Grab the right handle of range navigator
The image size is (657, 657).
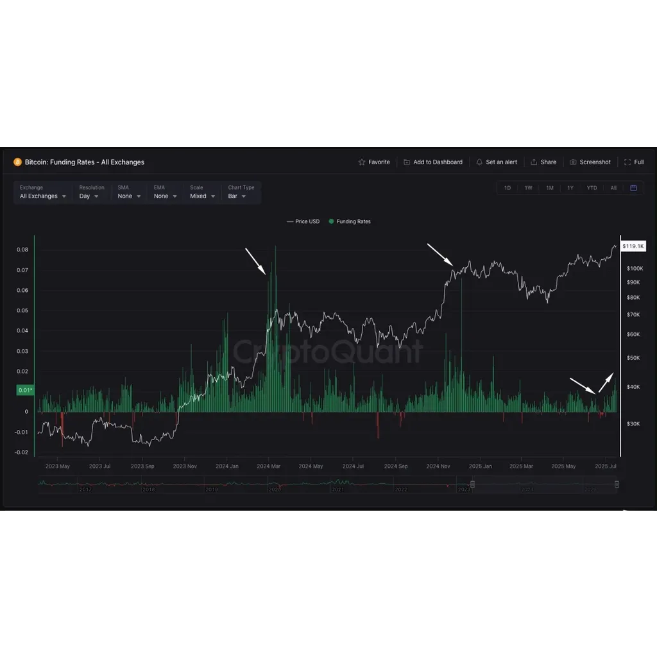tap(617, 484)
